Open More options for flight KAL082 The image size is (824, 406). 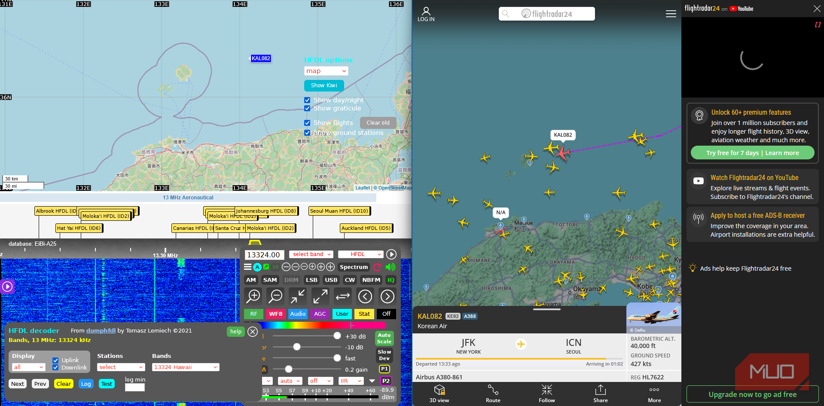(654, 394)
